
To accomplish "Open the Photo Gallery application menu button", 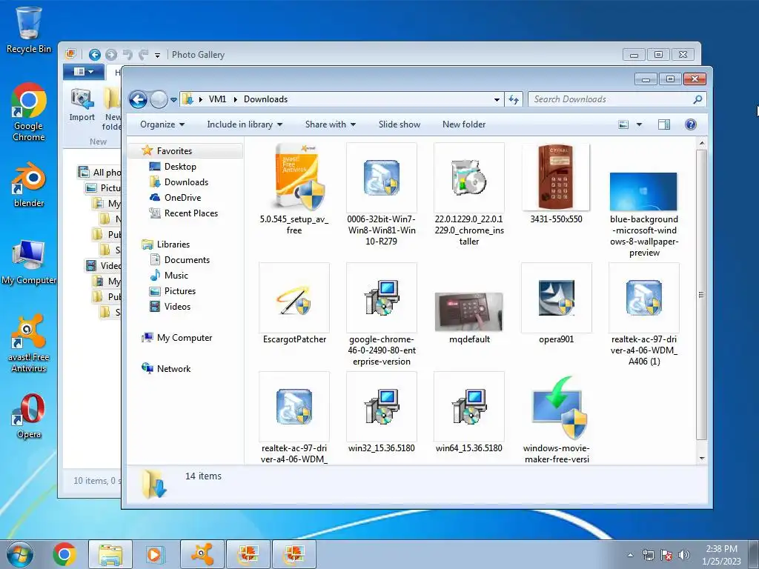I will tap(83, 72).
